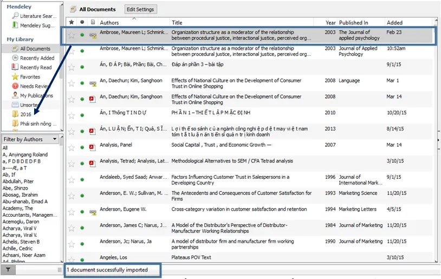
Task: Filter by author Achelis, Steven B
Action: tap(21, 242)
